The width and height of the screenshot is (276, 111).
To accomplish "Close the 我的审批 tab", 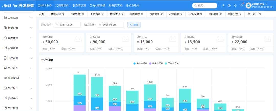I will [63, 14].
